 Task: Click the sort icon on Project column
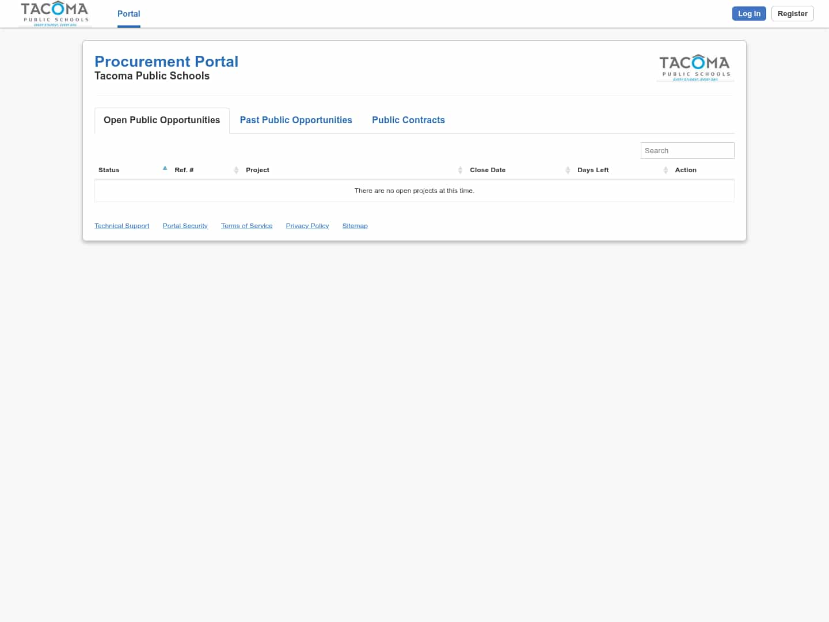click(460, 170)
